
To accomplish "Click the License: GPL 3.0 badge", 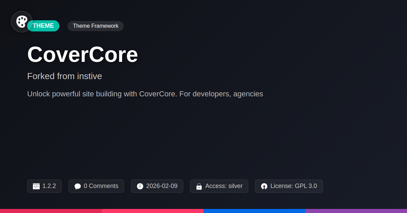I will (x=289, y=186).
